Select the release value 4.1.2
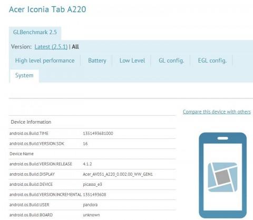 click(x=87, y=164)
